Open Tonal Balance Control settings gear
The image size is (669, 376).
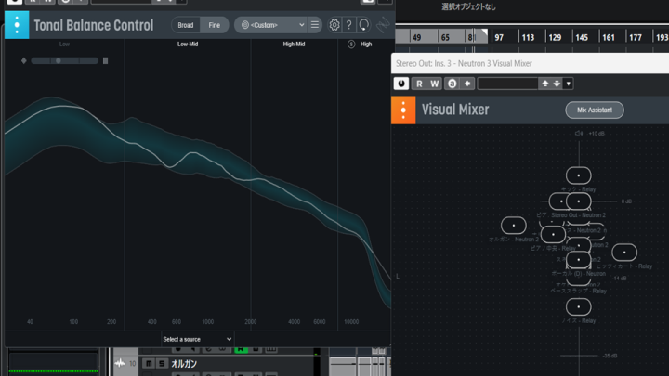tap(334, 25)
